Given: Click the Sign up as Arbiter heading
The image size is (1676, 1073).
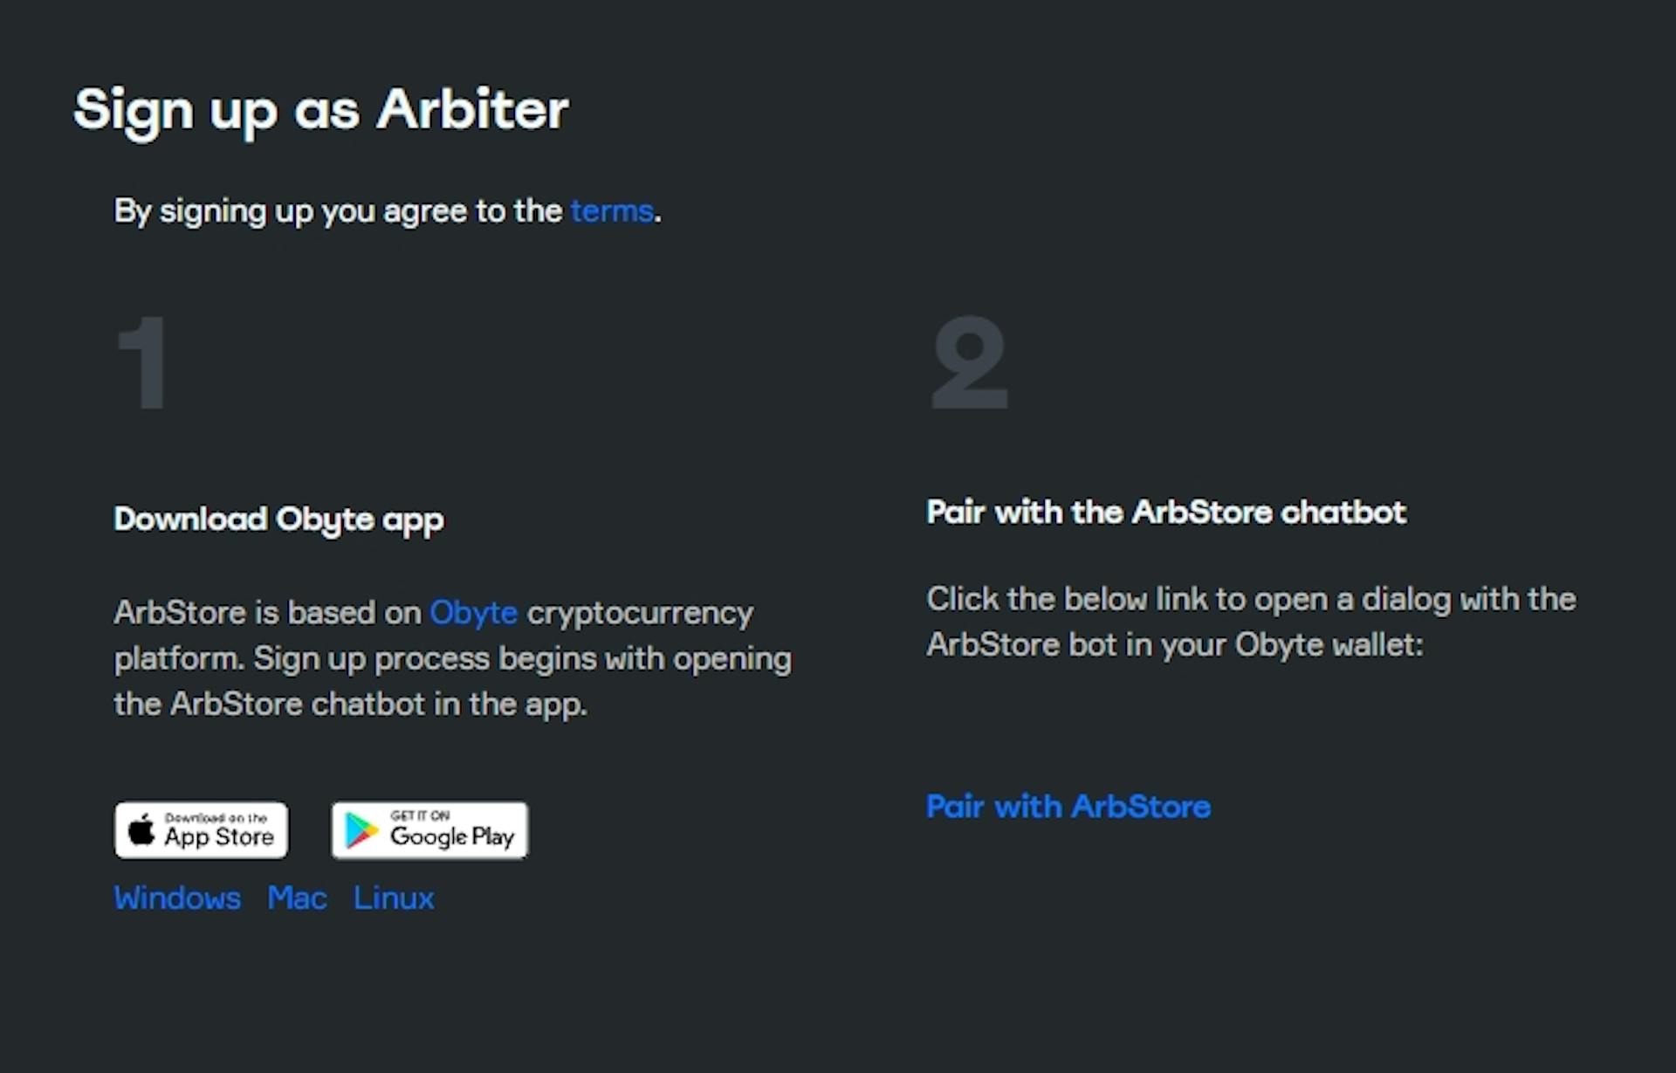Looking at the screenshot, I should [321, 111].
